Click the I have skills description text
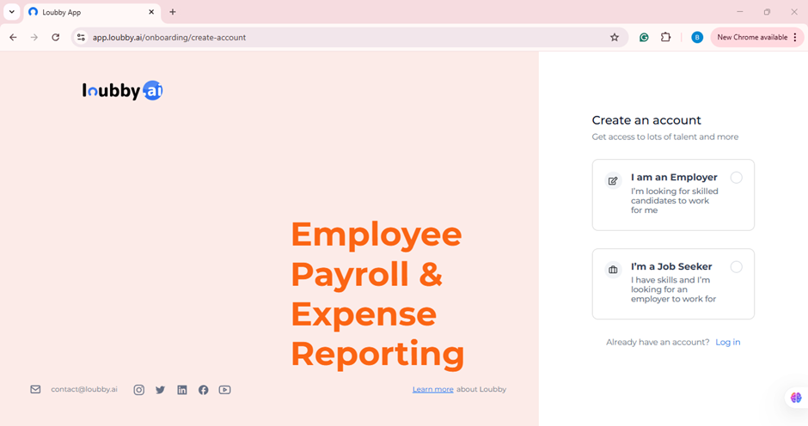The image size is (808, 426). click(673, 289)
